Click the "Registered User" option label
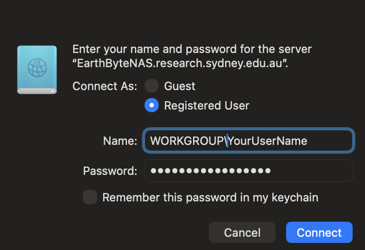The image size is (365, 250). [x=206, y=106]
